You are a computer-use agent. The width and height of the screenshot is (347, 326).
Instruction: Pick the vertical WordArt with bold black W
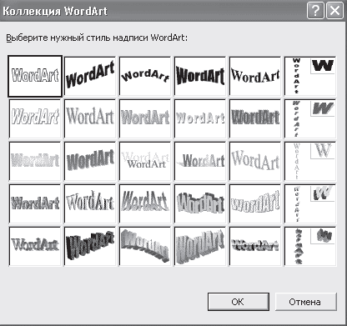[310, 76]
